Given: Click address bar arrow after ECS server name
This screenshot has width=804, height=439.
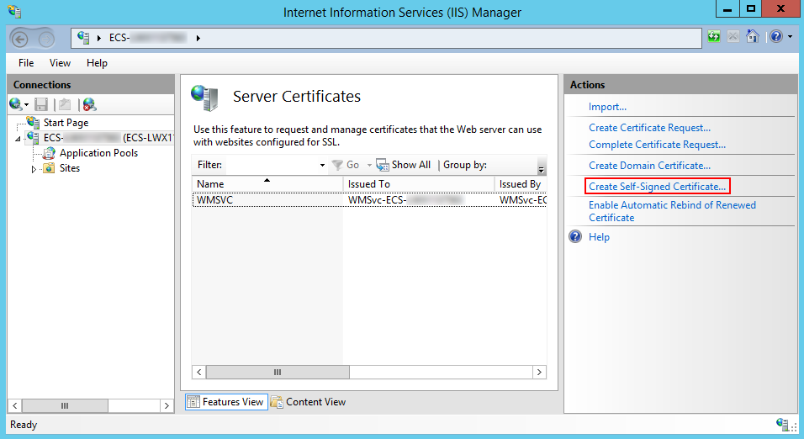Looking at the screenshot, I should click(198, 38).
